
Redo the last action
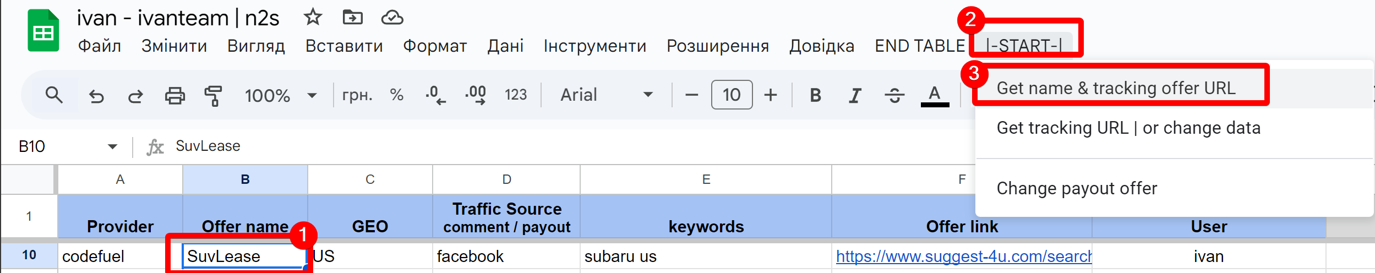135,96
